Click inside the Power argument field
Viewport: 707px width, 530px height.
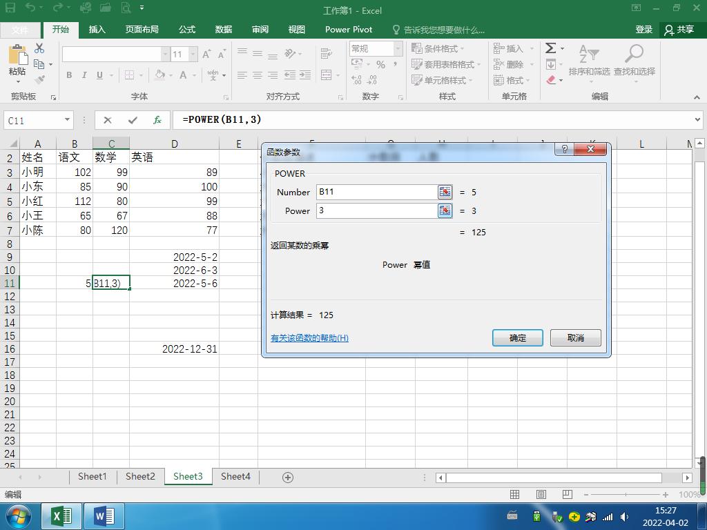[373, 211]
